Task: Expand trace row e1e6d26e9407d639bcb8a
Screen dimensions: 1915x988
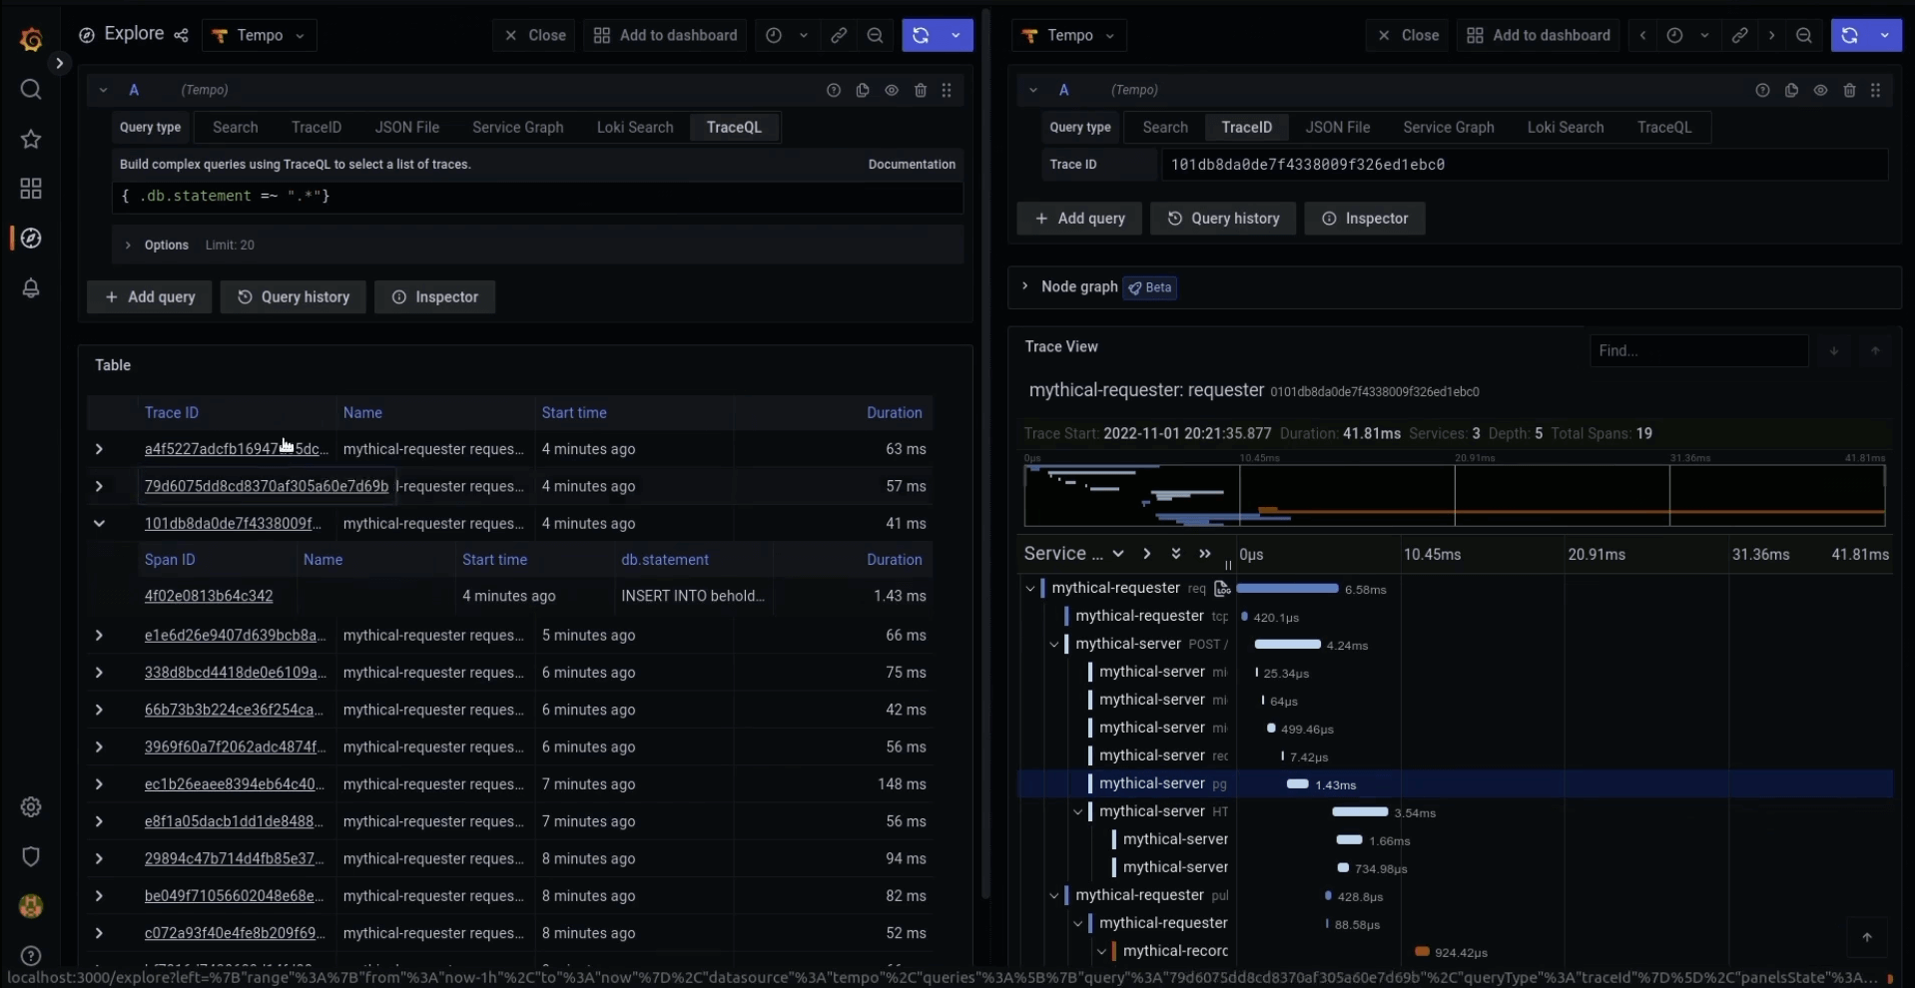Action: pos(98,636)
